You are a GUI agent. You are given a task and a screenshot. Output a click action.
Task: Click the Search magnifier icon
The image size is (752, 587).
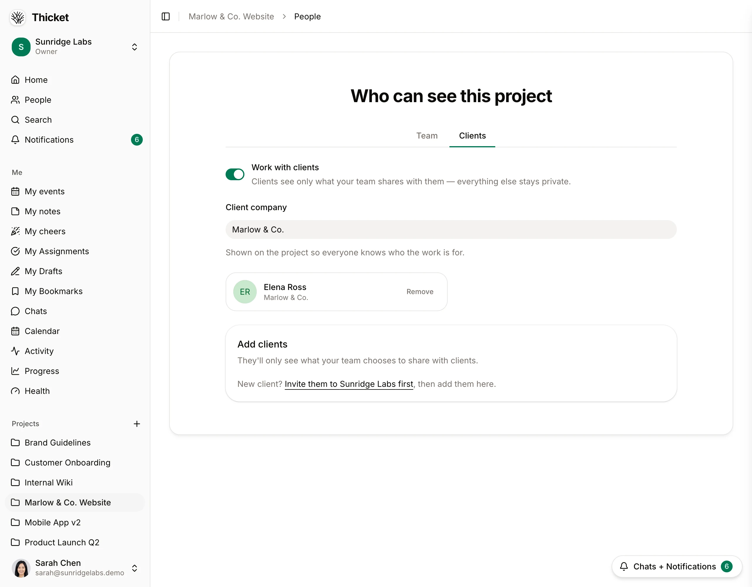pos(15,120)
